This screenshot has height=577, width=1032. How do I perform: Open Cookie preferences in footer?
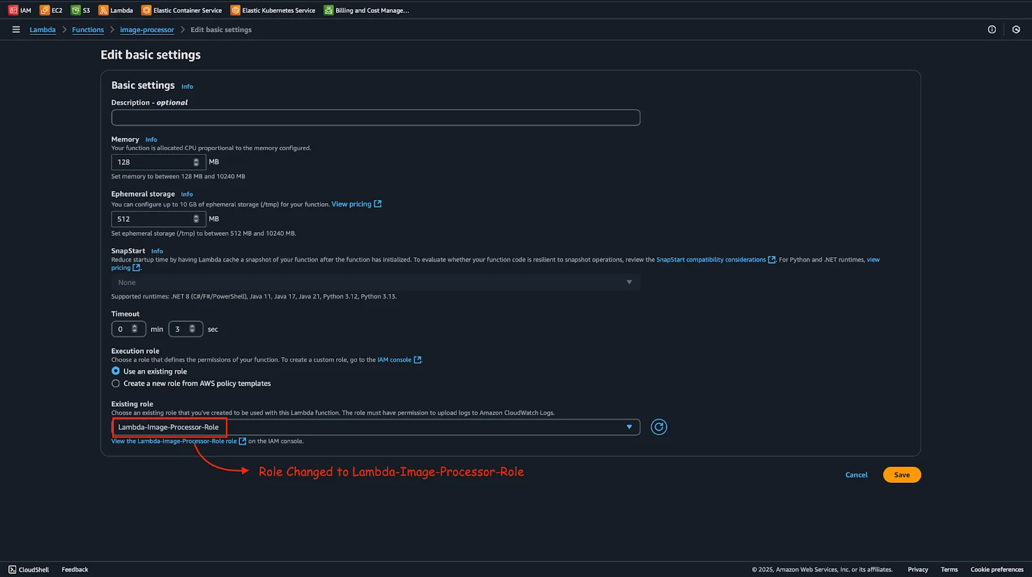pyautogui.click(x=997, y=569)
